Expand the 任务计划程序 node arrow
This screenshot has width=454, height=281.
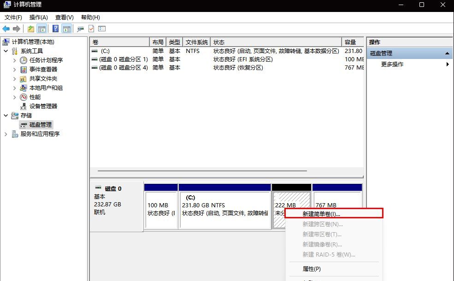click(14, 60)
